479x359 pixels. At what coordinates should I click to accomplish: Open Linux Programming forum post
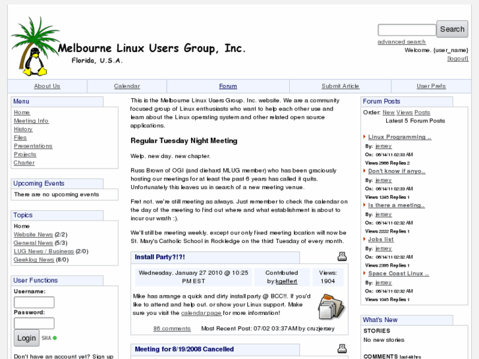point(399,137)
